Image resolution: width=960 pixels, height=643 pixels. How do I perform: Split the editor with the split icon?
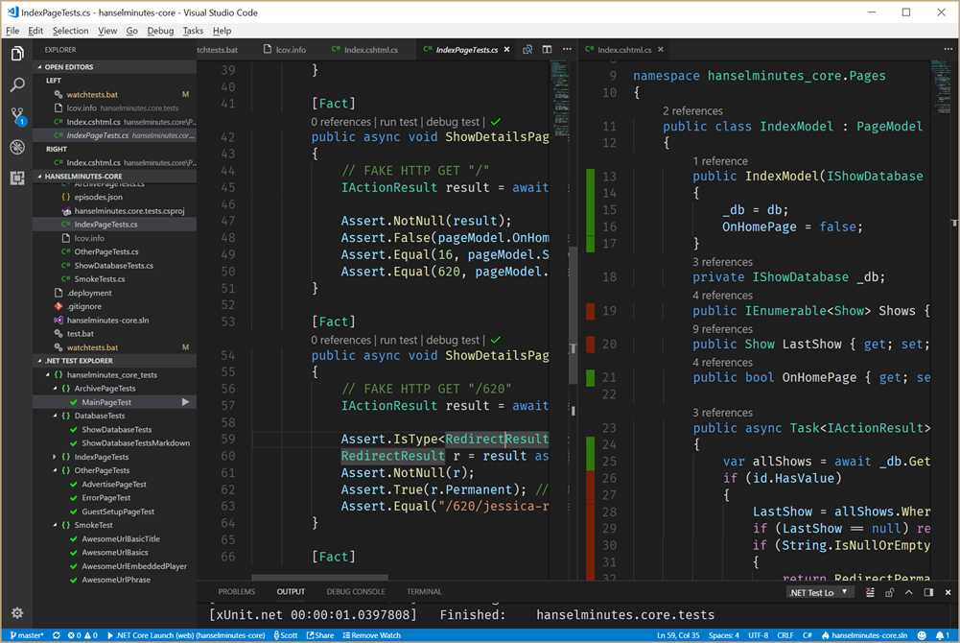coord(546,49)
